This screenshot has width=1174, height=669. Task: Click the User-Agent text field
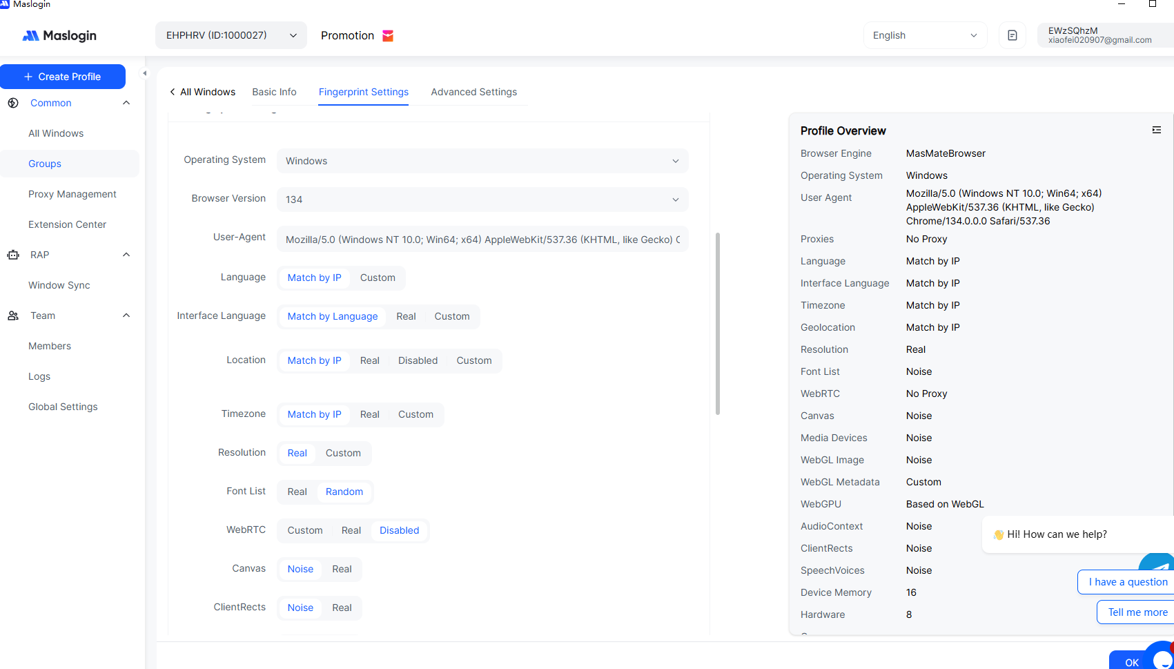pos(482,240)
